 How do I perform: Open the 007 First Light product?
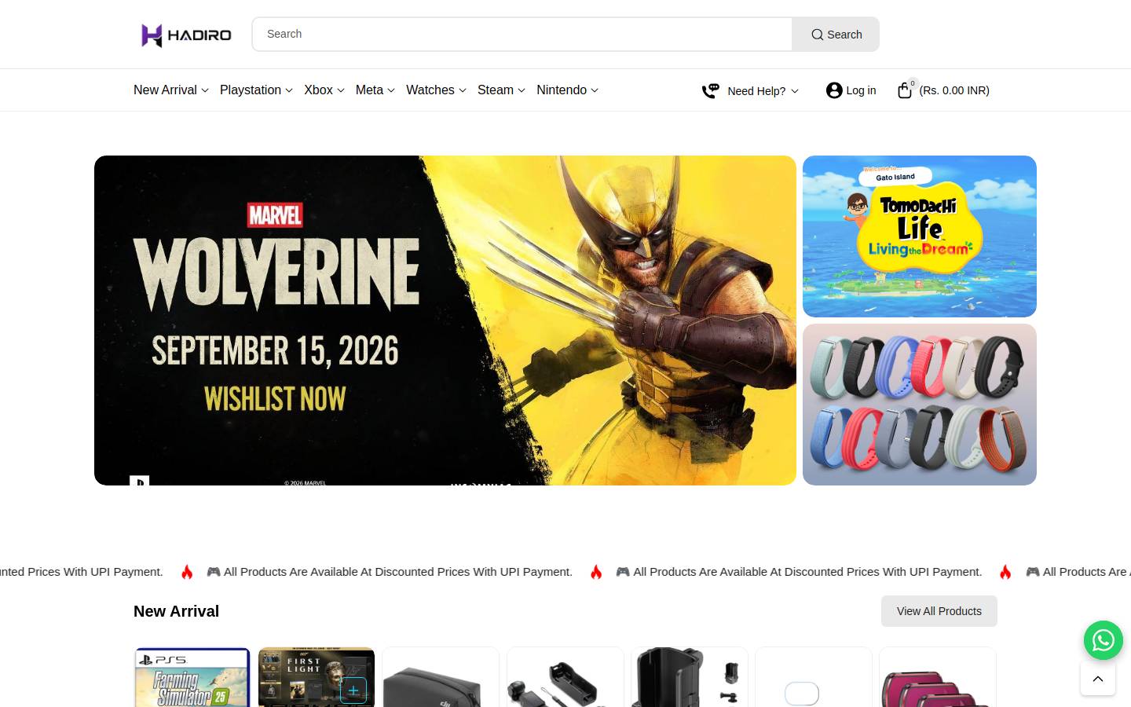pos(317,677)
